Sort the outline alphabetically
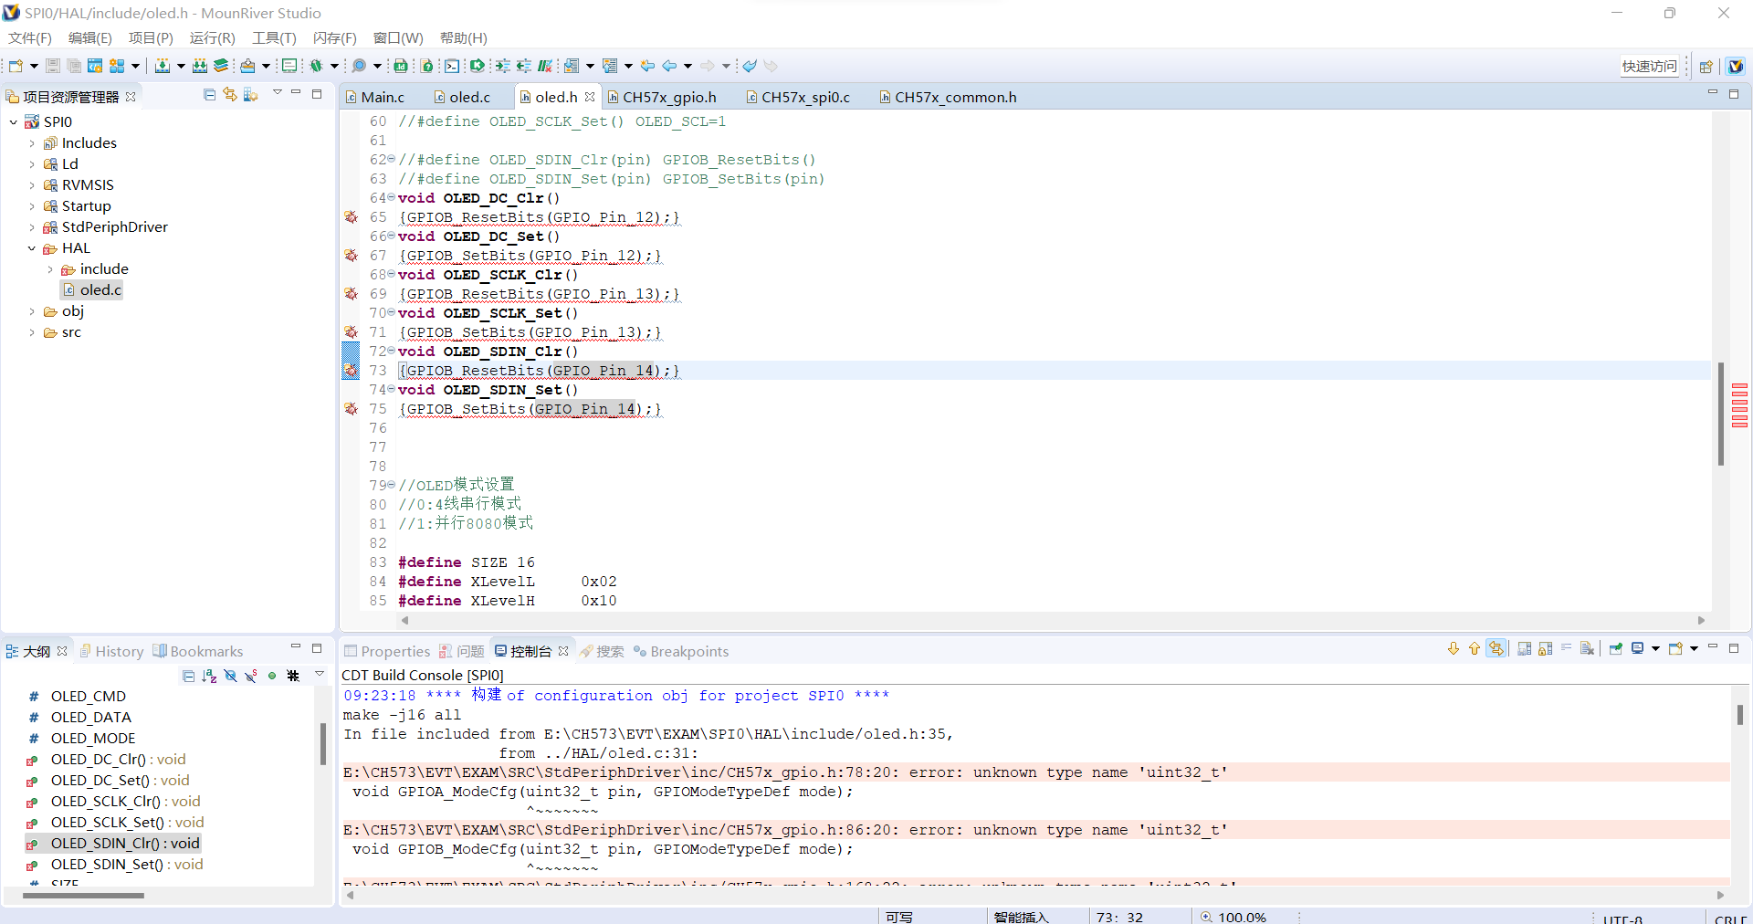The width and height of the screenshot is (1753, 924). (x=209, y=676)
